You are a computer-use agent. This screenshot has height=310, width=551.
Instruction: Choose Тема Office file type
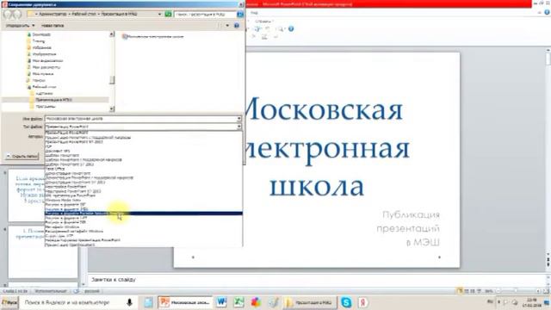coord(144,169)
